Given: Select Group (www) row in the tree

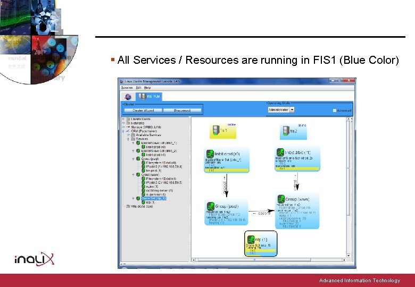Looking at the screenshot, I should (150, 175).
